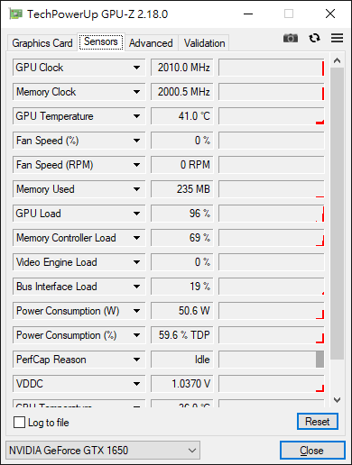352x465 pixels.
Task: Expand Memory Used sensor dropdown
Action: 136,189
